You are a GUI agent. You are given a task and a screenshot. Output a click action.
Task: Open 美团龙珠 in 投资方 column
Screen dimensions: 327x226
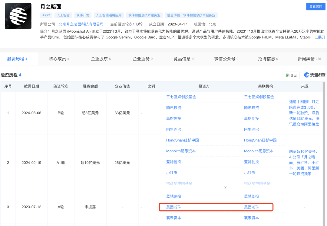coord(173,207)
